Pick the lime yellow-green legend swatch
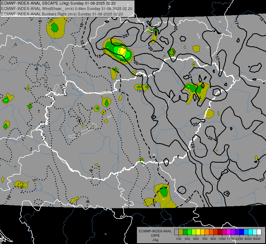Screen dimensions: 266x244 pos(194,232)
